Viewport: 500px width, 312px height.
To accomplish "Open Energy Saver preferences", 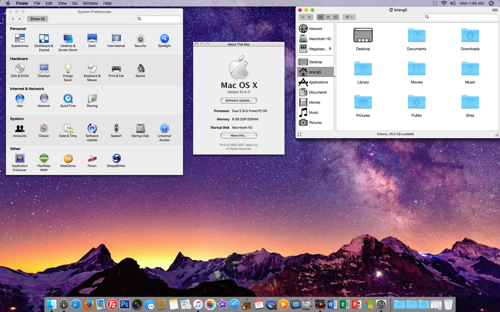I will pos(68,73).
